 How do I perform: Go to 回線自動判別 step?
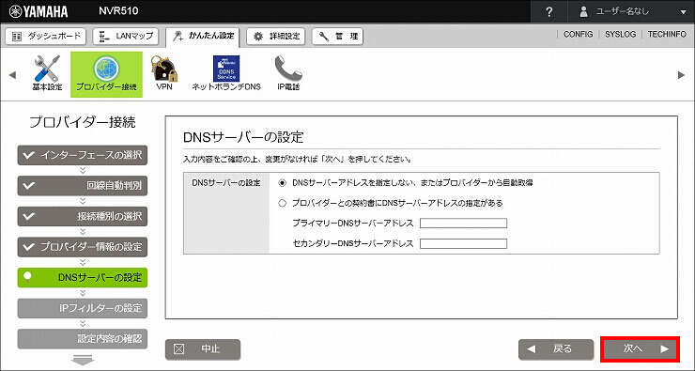pos(83,186)
